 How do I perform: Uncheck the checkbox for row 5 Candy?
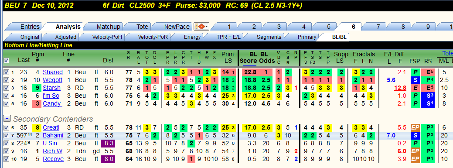point(6,103)
